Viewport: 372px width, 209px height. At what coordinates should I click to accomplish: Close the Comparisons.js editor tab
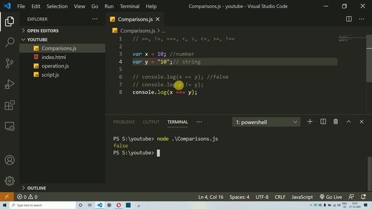coord(158,19)
